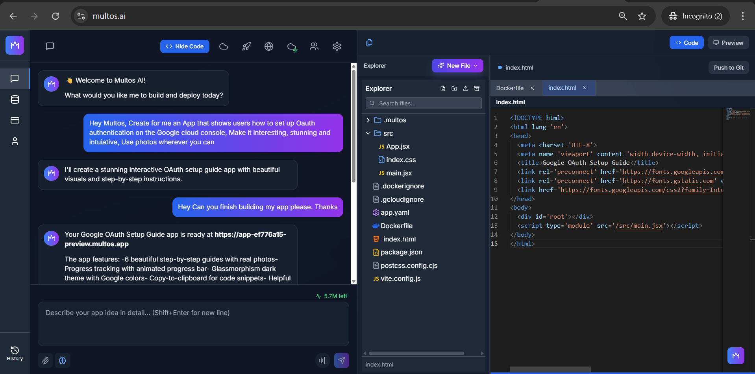The width and height of the screenshot is (755, 374).
Task: Click the Search files field
Action: (424, 103)
